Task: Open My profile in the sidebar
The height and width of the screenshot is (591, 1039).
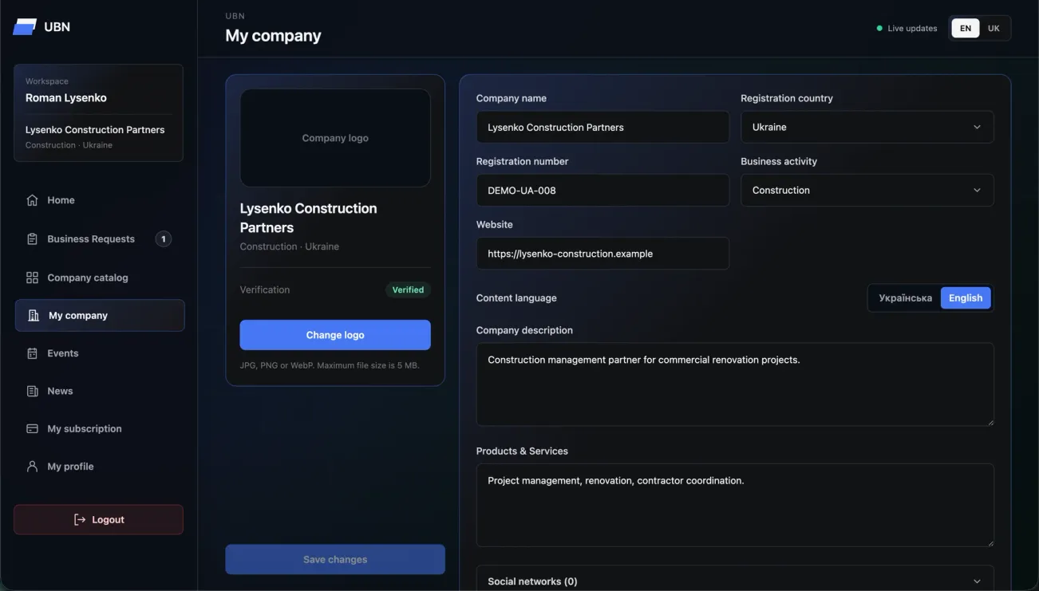Action: 100,467
